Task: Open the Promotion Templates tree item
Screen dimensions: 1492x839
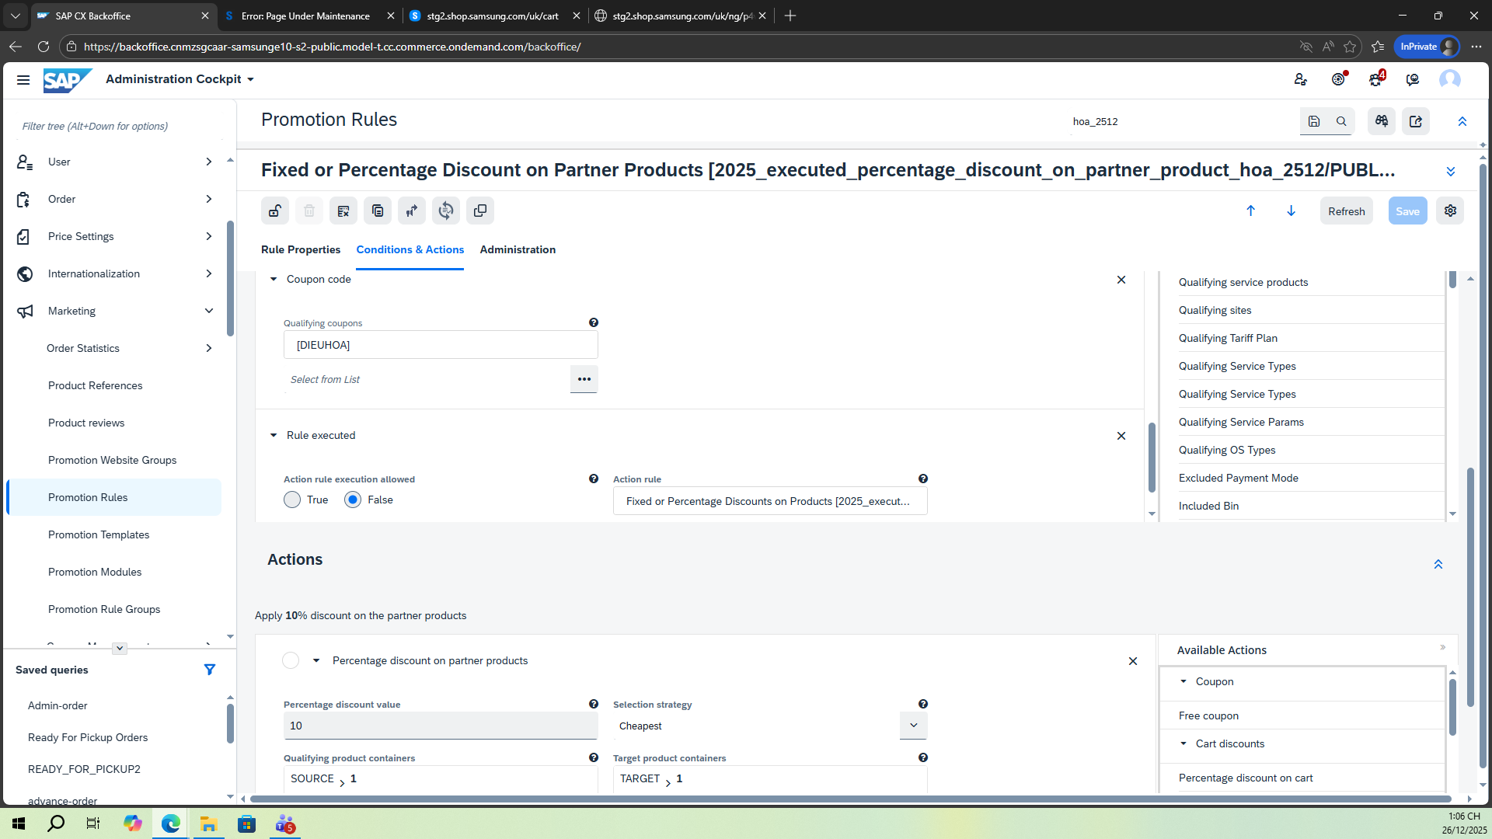Action: 99,534
